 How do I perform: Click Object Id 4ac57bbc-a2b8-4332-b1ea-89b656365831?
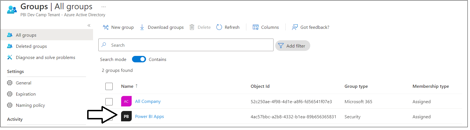pos(293,117)
